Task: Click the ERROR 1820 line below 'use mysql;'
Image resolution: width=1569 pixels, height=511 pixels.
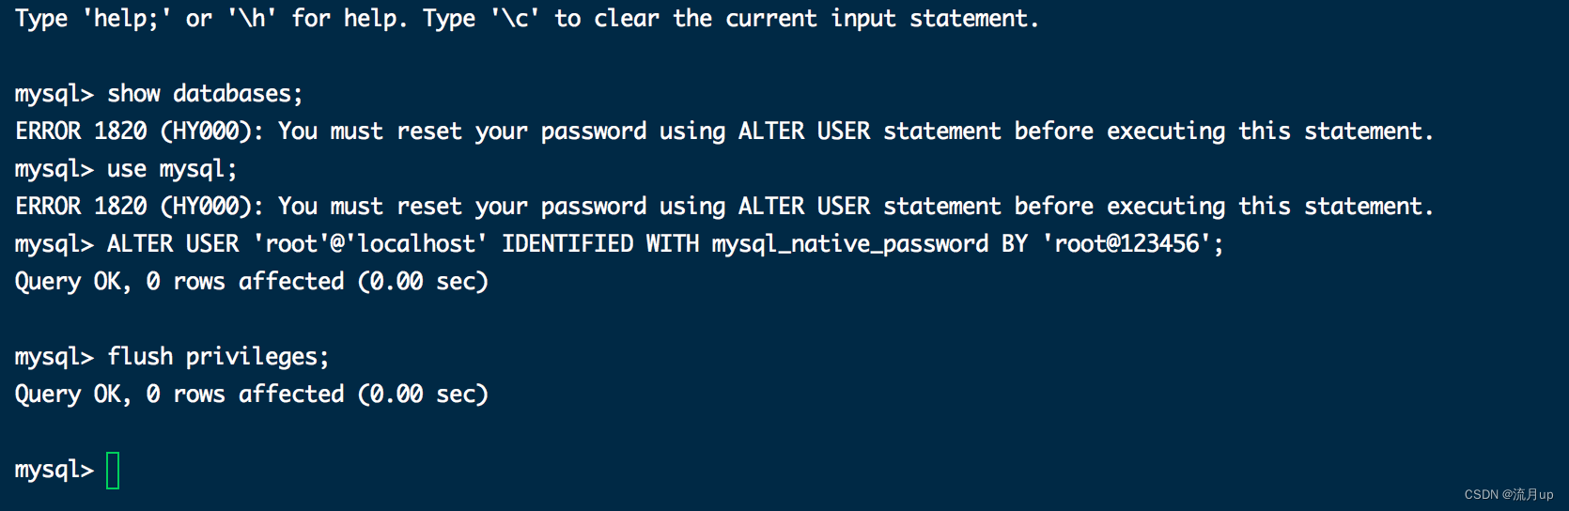Action: (x=723, y=207)
